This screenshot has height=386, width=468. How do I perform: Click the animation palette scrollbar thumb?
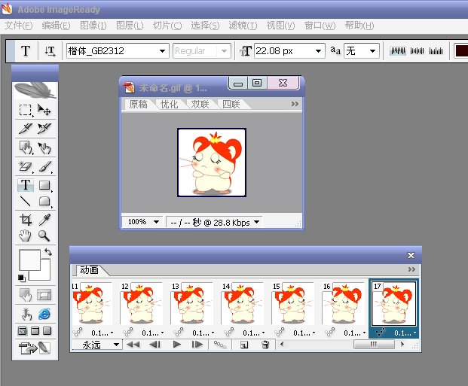coord(374,345)
